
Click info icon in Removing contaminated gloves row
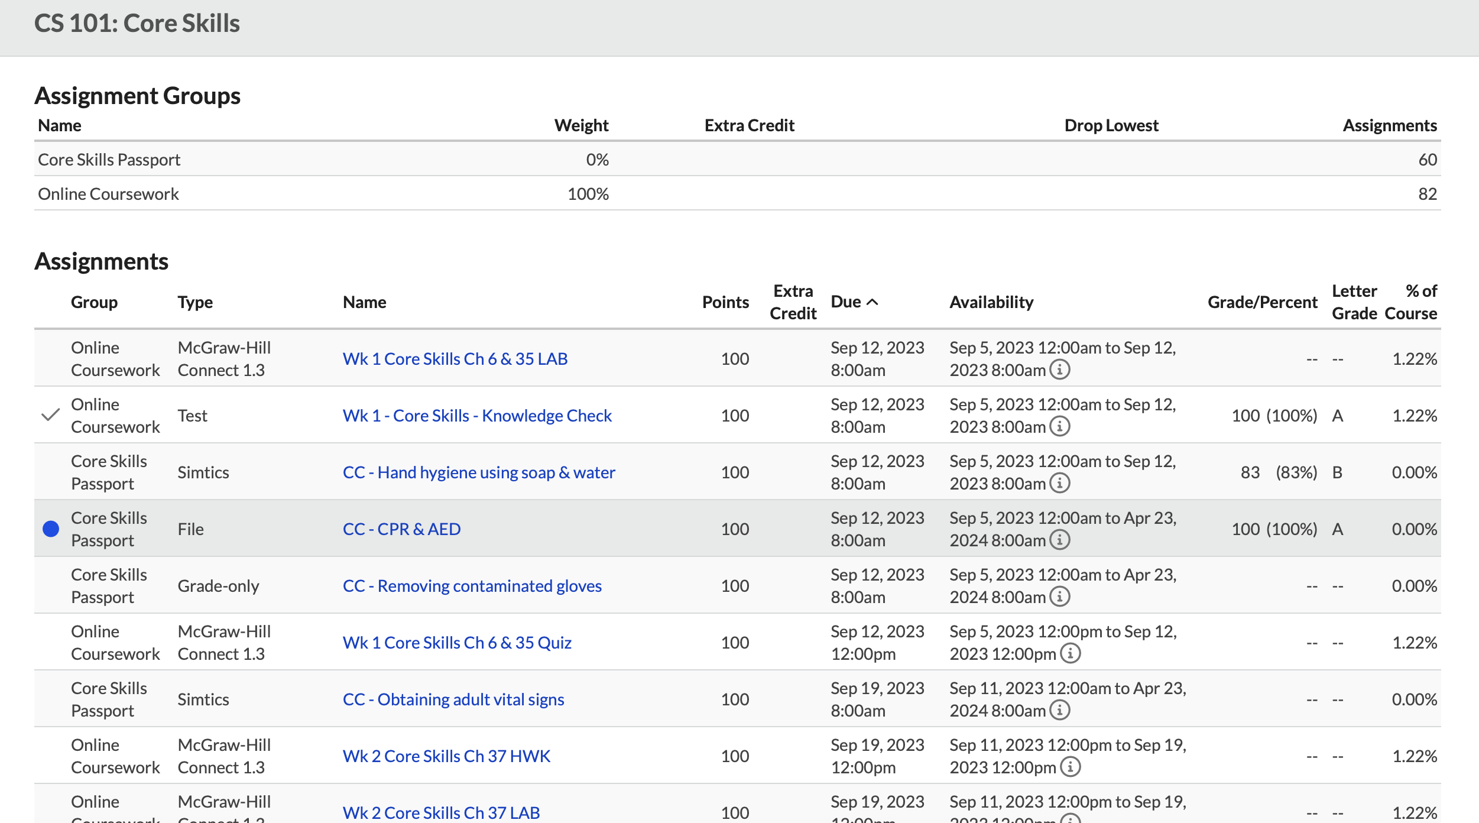1059,597
